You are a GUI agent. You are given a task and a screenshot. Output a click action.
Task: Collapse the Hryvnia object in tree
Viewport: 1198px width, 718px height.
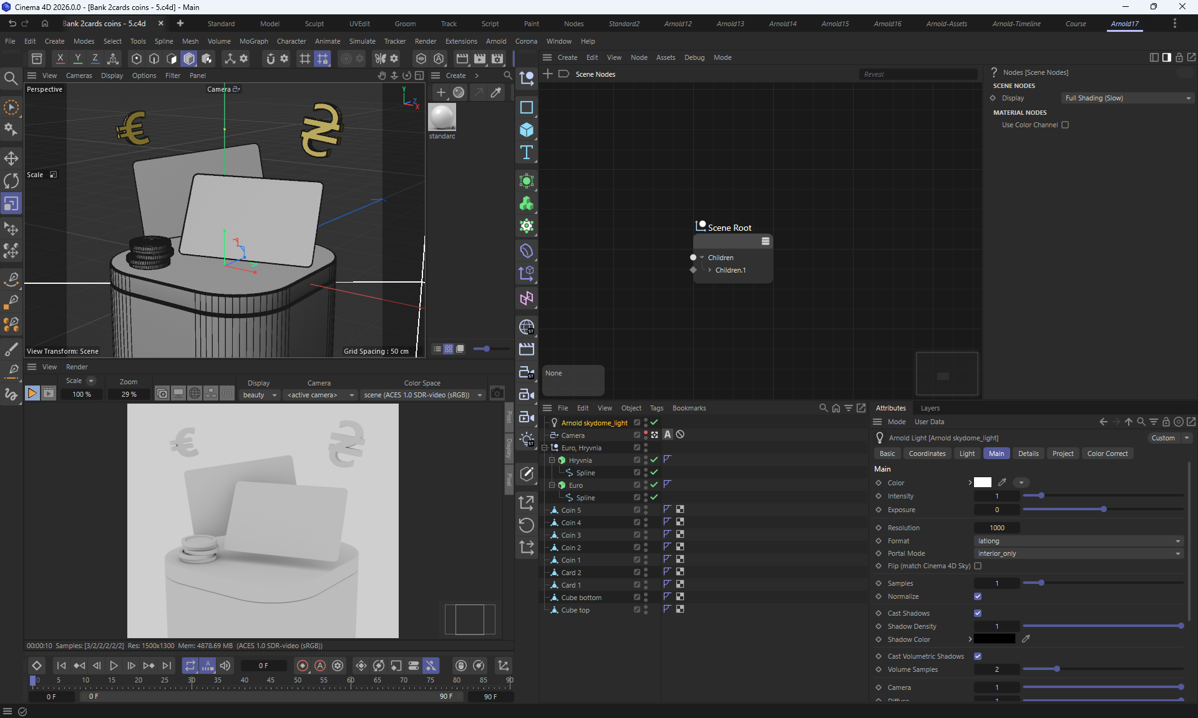pyautogui.click(x=552, y=460)
